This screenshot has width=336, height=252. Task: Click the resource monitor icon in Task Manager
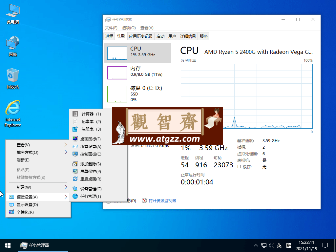click(x=144, y=200)
